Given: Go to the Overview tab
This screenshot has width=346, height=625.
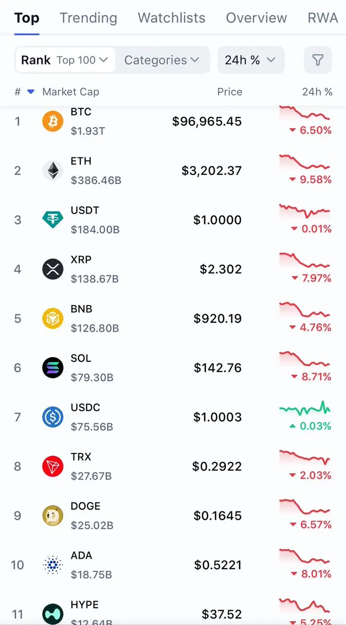Looking at the screenshot, I should pos(256,18).
